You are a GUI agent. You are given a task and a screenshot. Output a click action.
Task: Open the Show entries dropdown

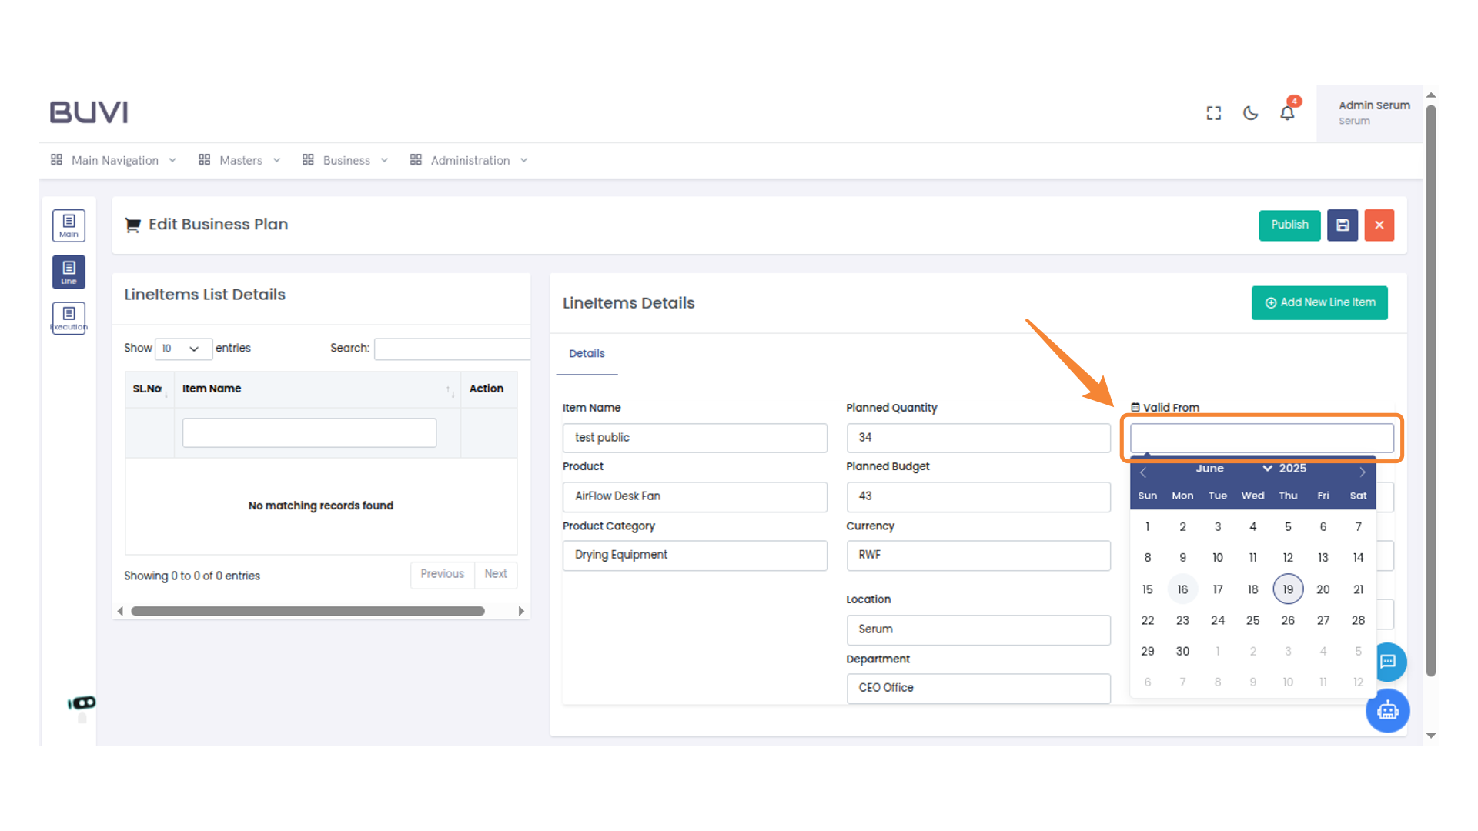point(183,349)
